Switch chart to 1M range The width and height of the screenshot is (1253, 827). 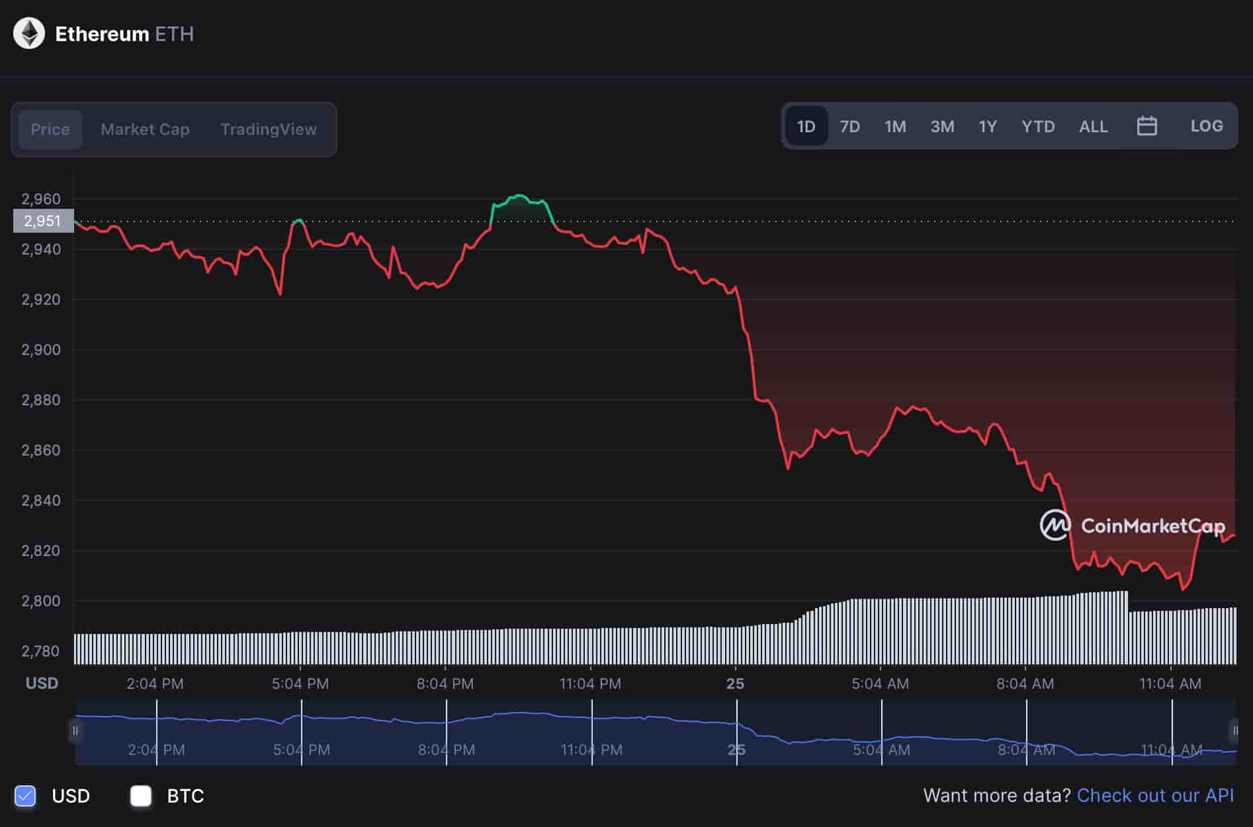tap(895, 126)
